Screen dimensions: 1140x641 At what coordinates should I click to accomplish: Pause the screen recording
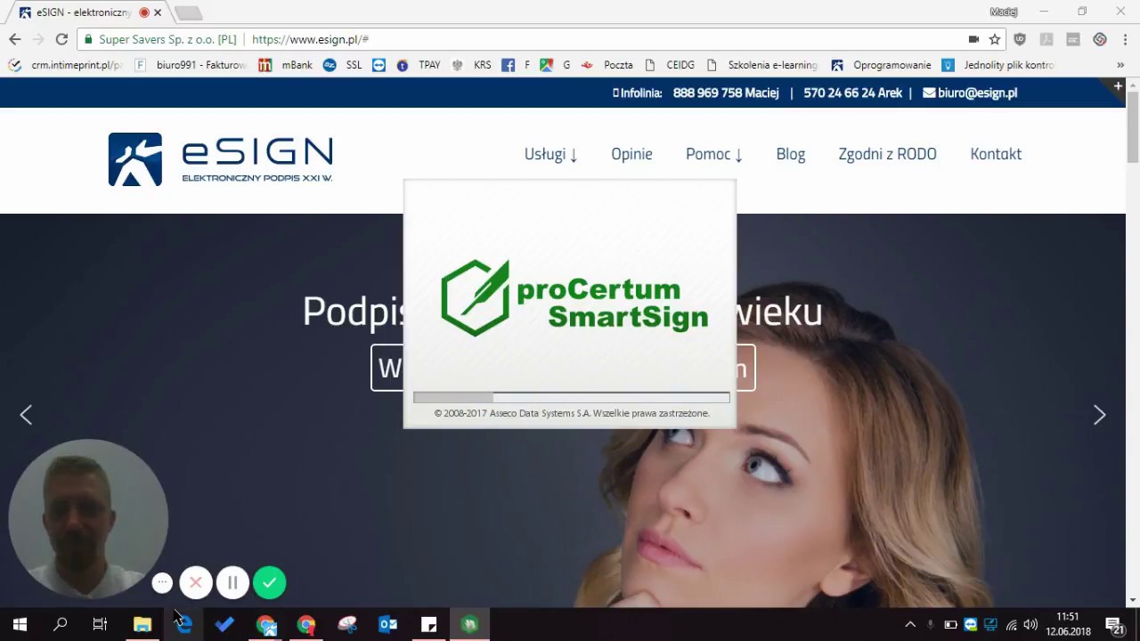(x=232, y=583)
